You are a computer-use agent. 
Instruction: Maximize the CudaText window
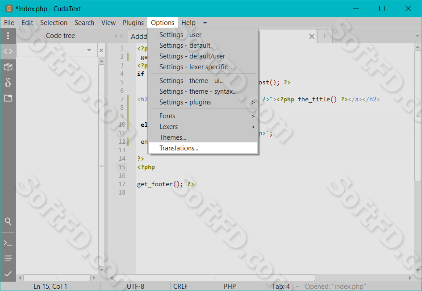(382, 8)
